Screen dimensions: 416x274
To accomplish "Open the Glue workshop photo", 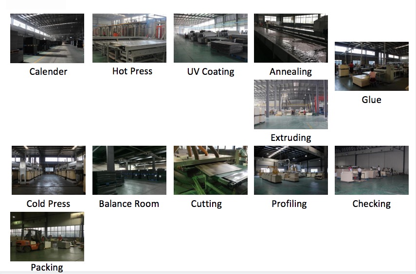I will tap(371, 67).
